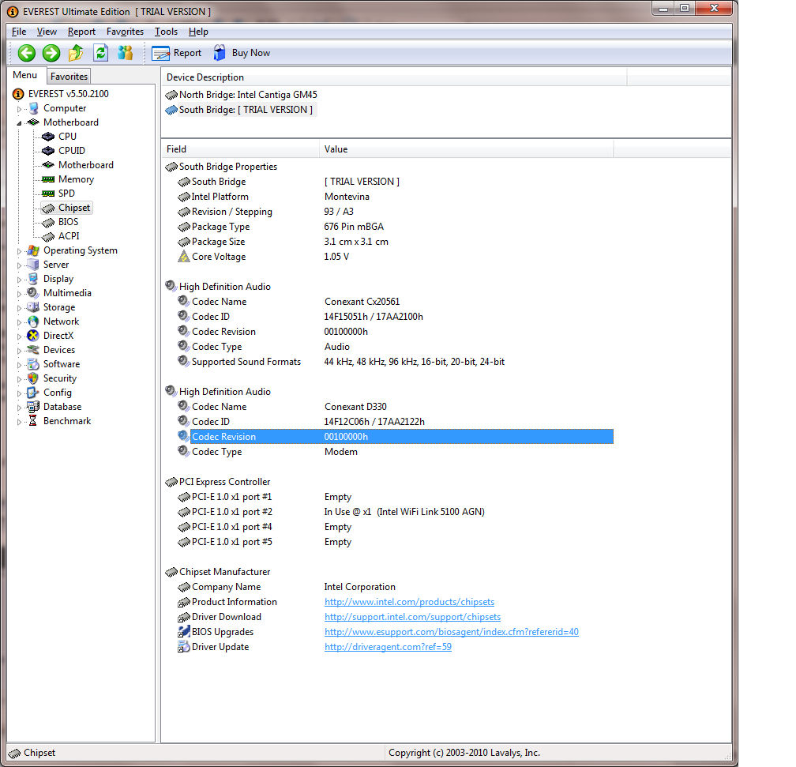Expand the Operating System tree node
796x767 pixels.
click(19, 251)
